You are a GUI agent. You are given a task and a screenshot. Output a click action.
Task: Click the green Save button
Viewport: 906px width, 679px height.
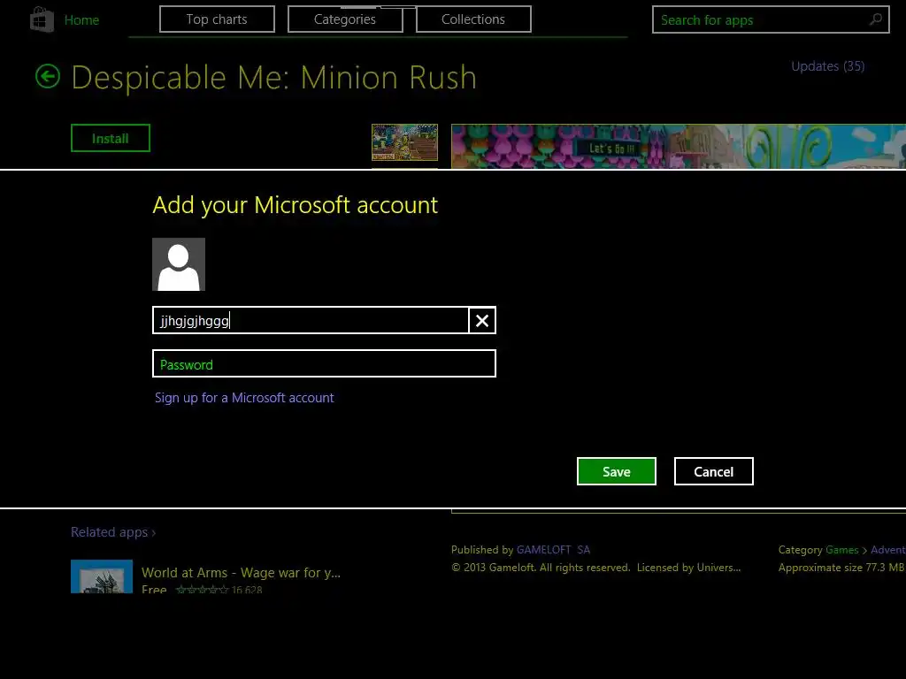pos(617,471)
